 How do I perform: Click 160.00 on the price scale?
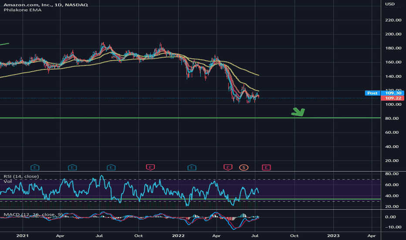point(393,62)
